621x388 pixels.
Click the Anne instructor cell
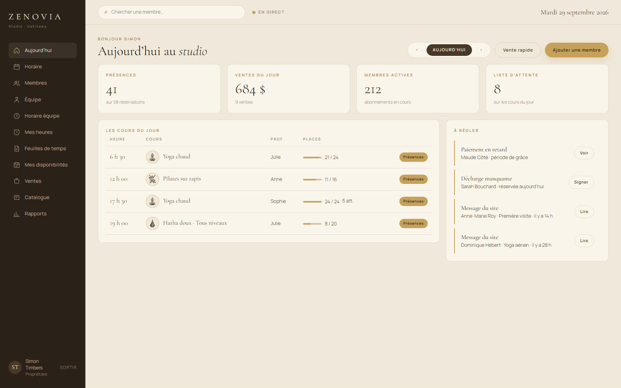(277, 179)
